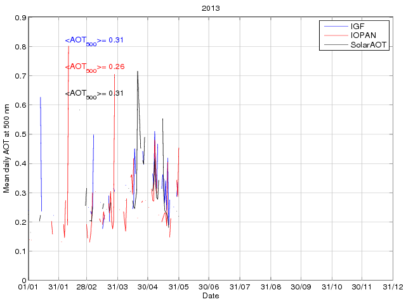Select the 30/09 date tick label

coord(301,288)
